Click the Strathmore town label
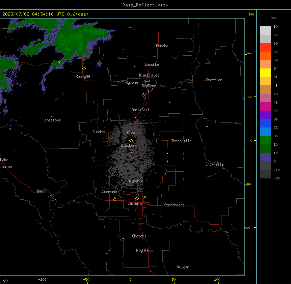The height and width of the screenshot is (284, 291). [174, 205]
